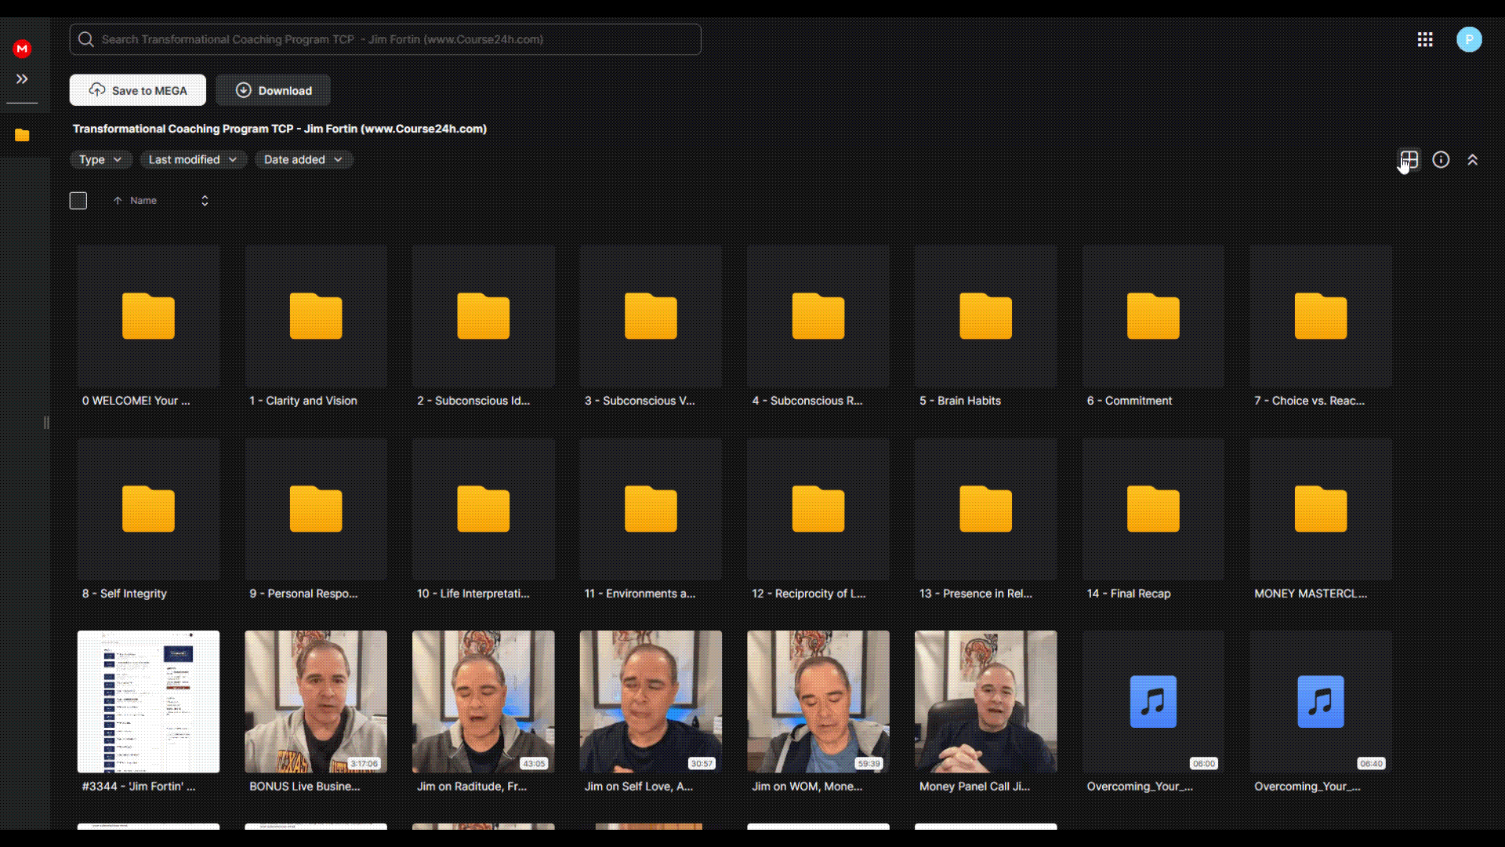Open the 06:00 Overcoming_Your audio file
The width and height of the screenshot is (1505, 847).
pyautogui.click(x=1153, y=701)
